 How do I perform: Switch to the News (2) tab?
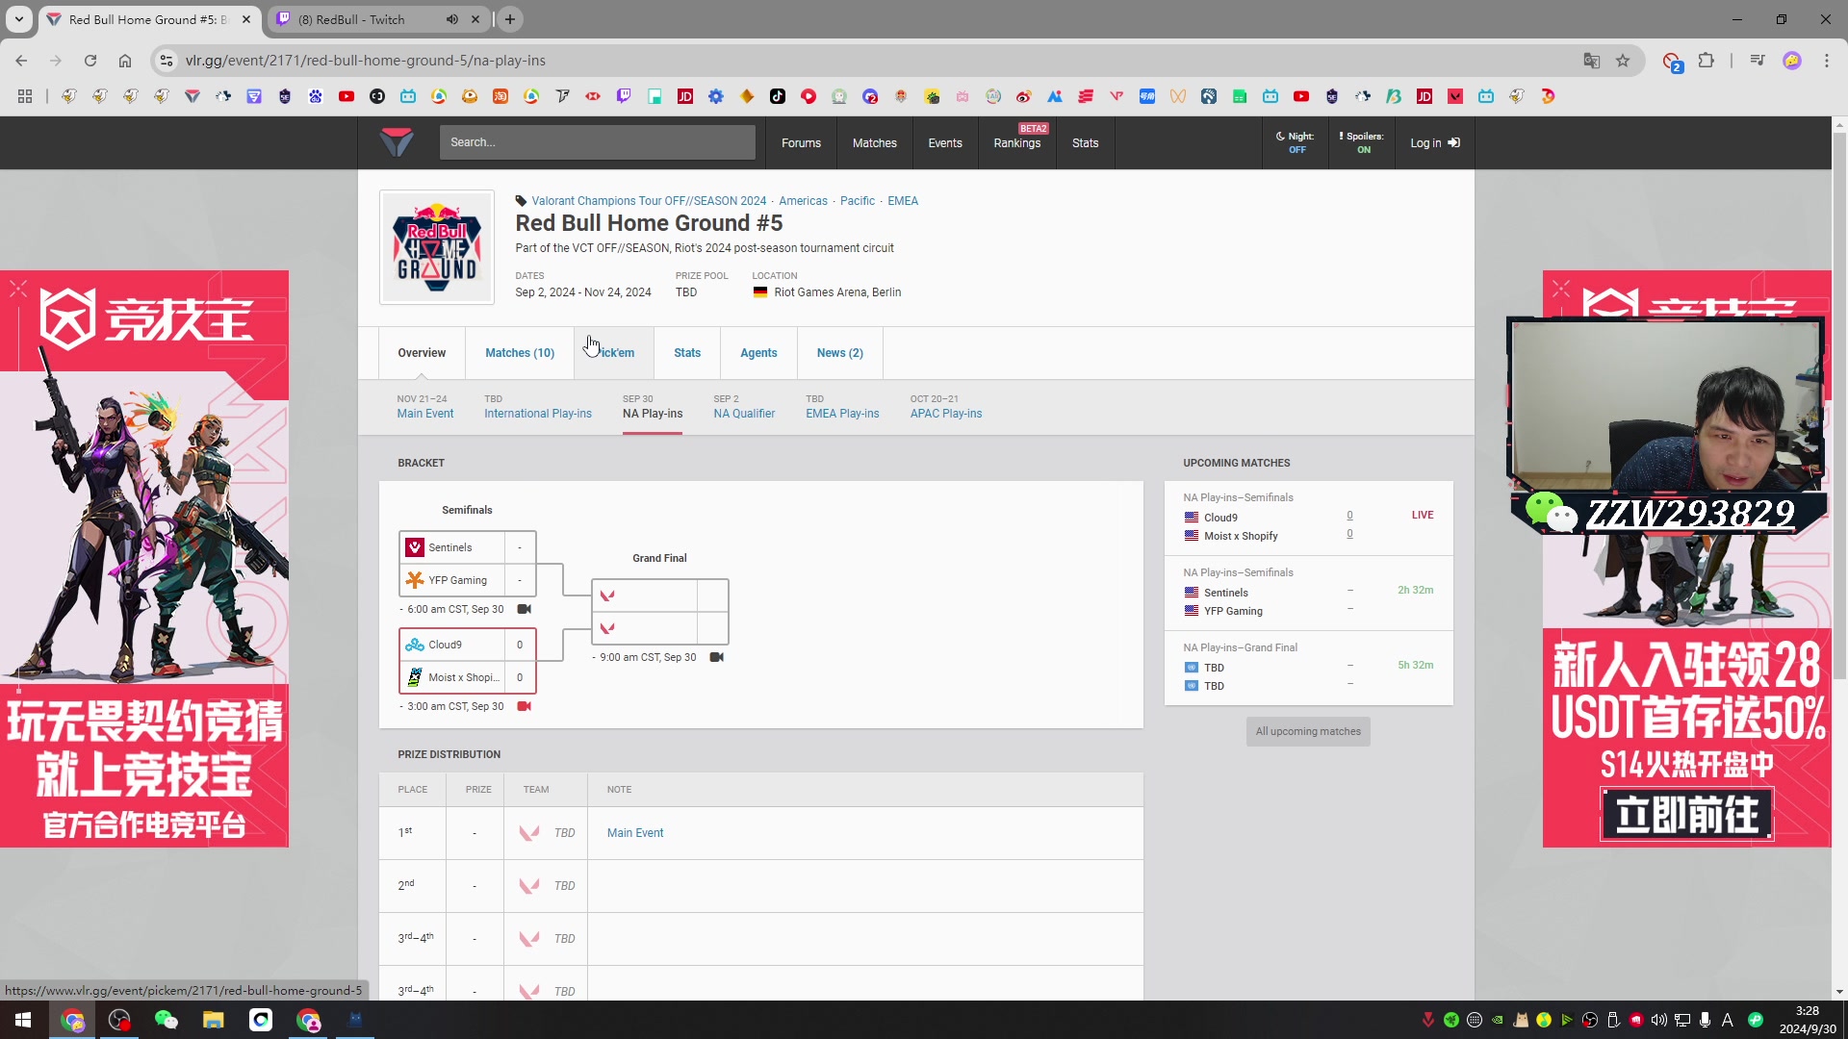click(839, 353)
